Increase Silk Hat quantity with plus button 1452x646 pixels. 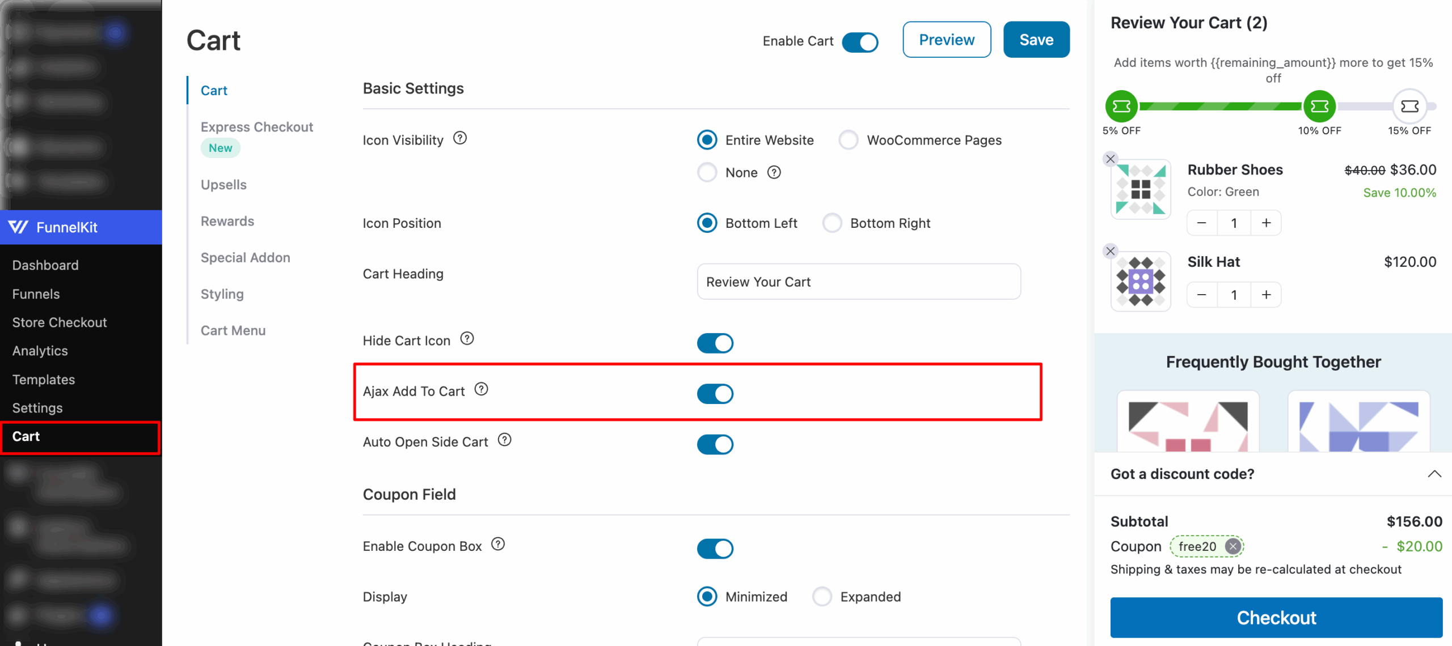tap(1266, 295)
